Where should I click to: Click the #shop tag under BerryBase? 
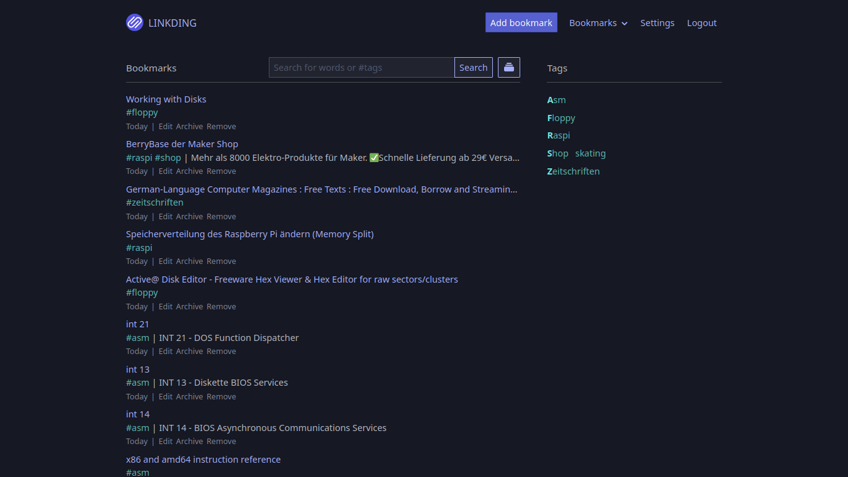click(x=168, y=158)
